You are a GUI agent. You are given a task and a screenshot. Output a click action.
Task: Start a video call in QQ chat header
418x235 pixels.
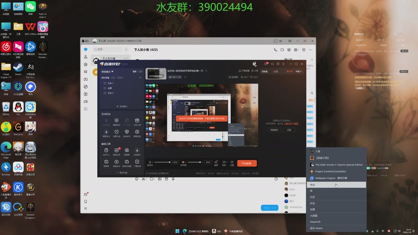[x=282, y=50]
